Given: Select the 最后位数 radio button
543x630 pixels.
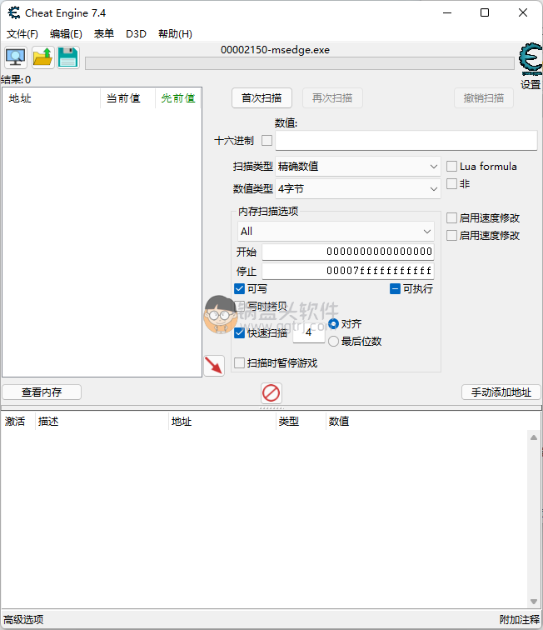Looking at the screenshot, I should point(334,342).
